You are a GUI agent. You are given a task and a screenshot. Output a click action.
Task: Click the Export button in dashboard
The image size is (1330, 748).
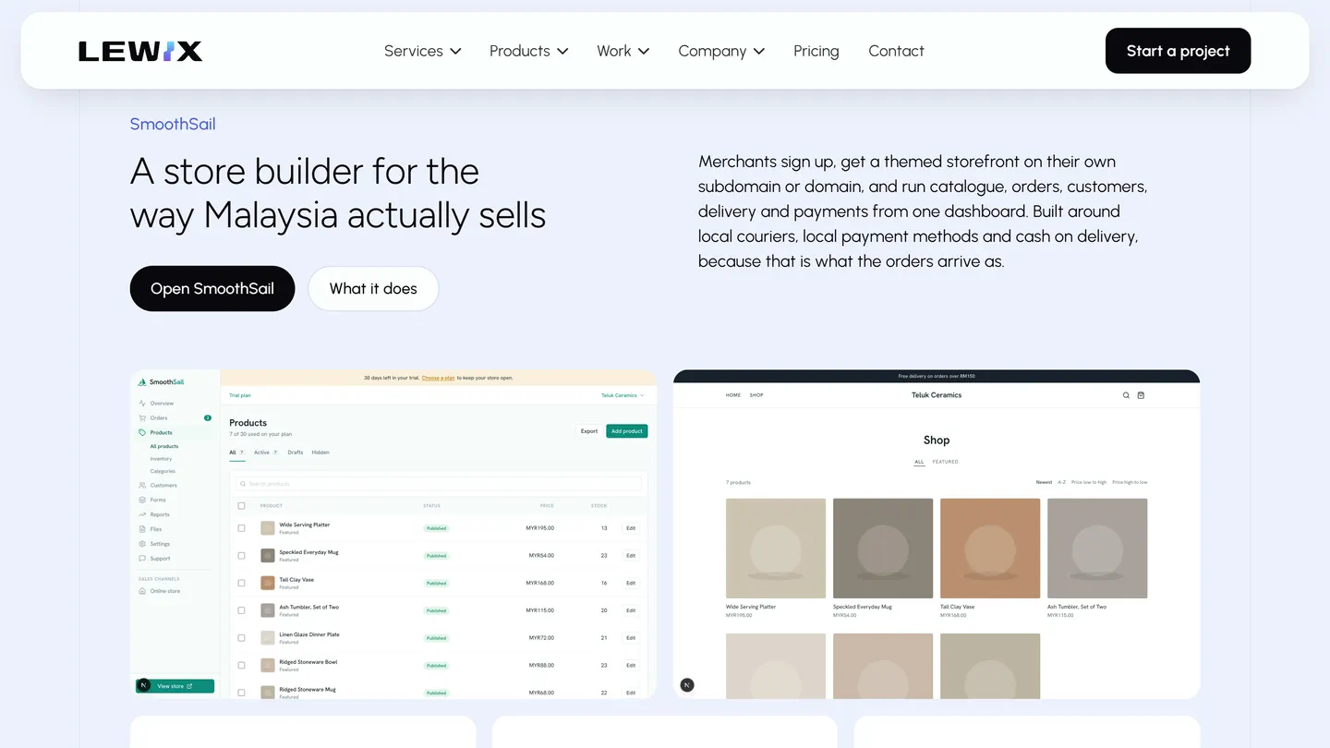[x=589, y=431]
